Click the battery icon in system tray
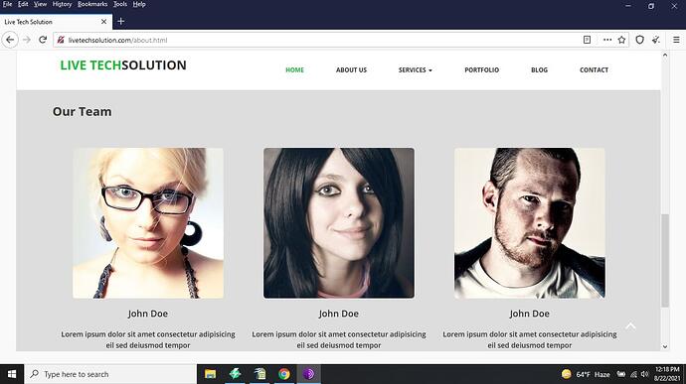Viewport: 686px width, 384px height. [620, 374]
